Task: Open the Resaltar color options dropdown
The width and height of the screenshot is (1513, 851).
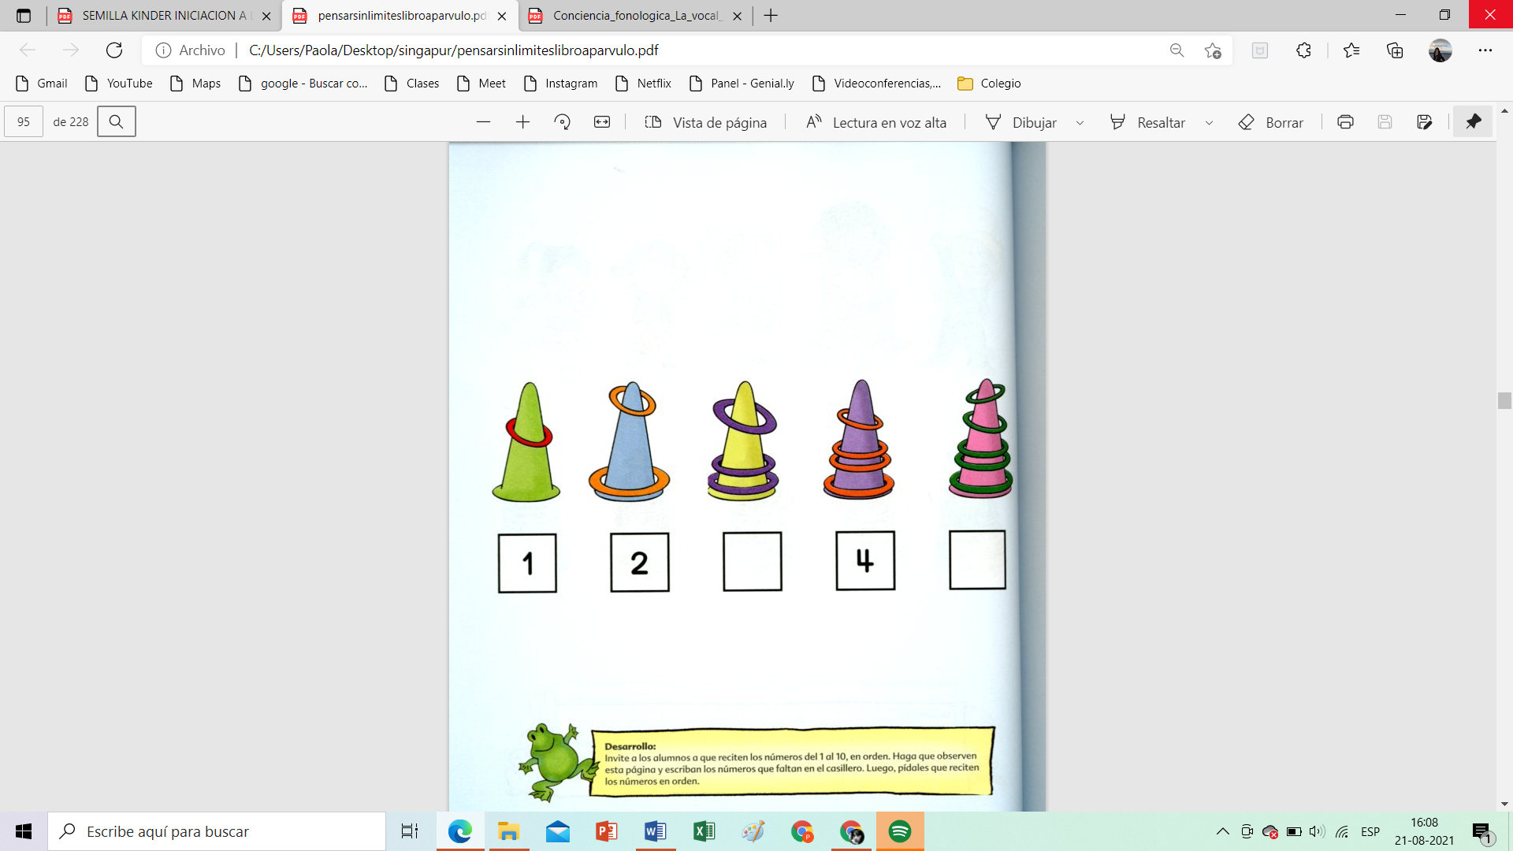Action: click(1210, 122)
